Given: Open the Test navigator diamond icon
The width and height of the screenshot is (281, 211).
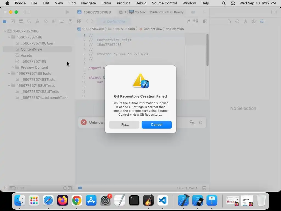Looking at the screenshot, I should click(46, 21).
